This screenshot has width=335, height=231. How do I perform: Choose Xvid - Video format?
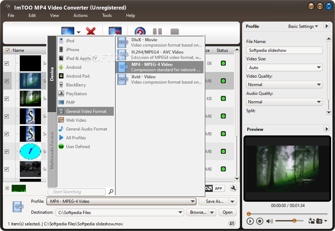[159, 79]
